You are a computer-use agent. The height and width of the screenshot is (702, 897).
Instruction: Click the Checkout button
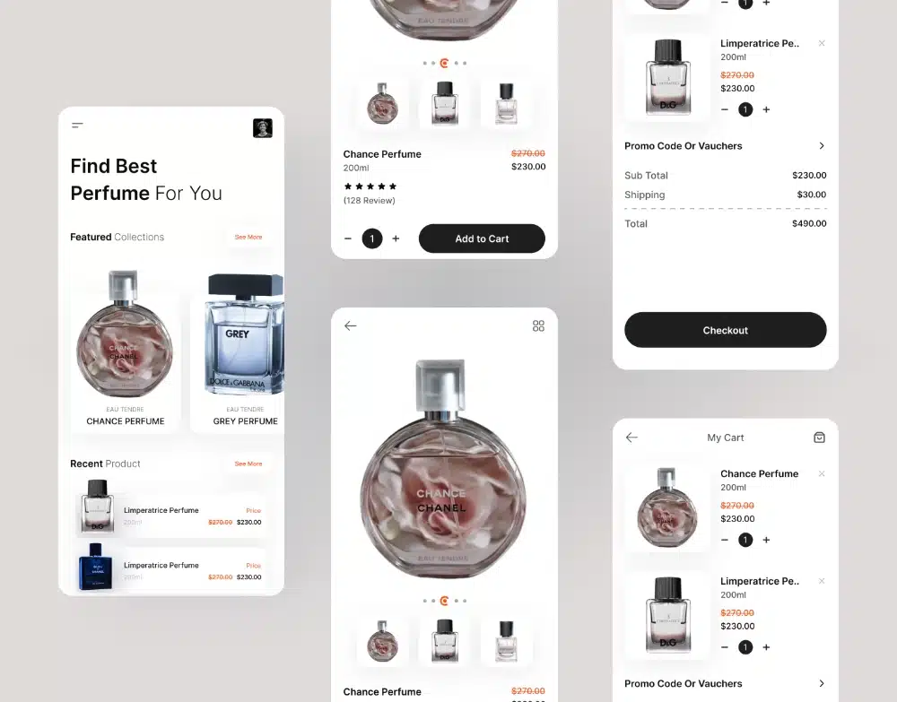(726, 330)
